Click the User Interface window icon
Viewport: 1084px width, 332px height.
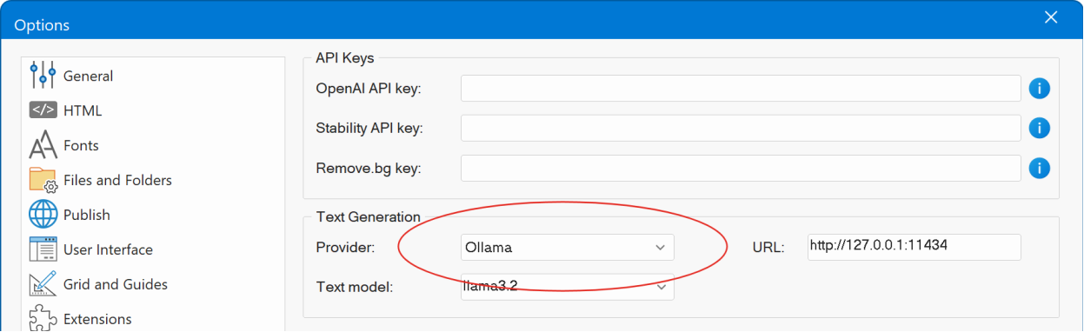[x=43, y=249]
